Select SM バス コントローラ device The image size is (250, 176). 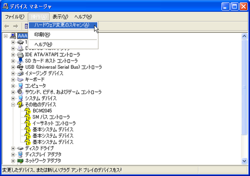pos(51,117)
